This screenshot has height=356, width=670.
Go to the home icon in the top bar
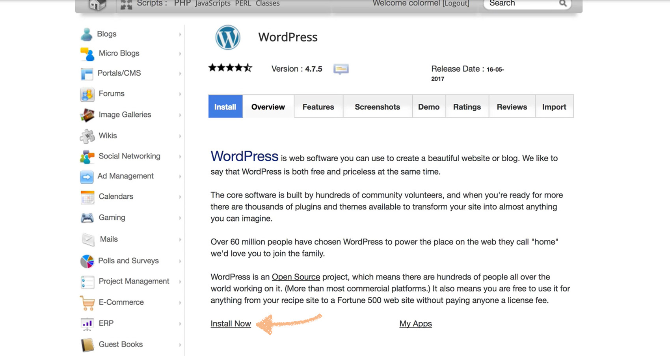point(98,5)
